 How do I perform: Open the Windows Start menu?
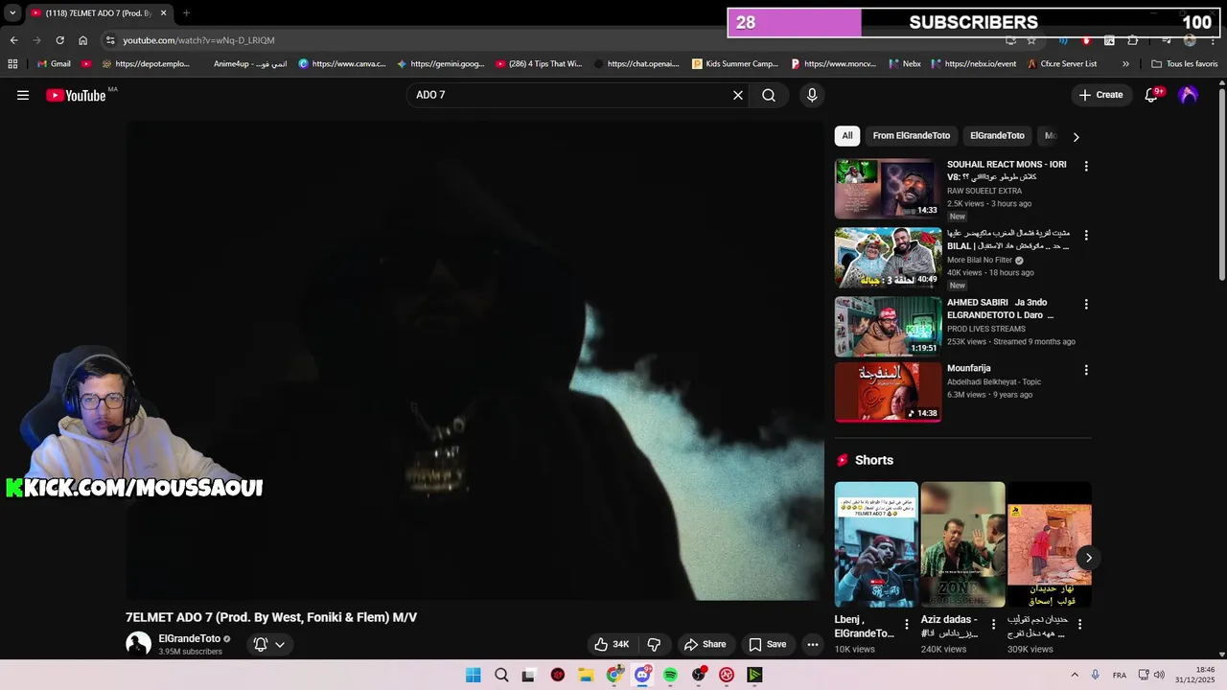coord(474,675)
